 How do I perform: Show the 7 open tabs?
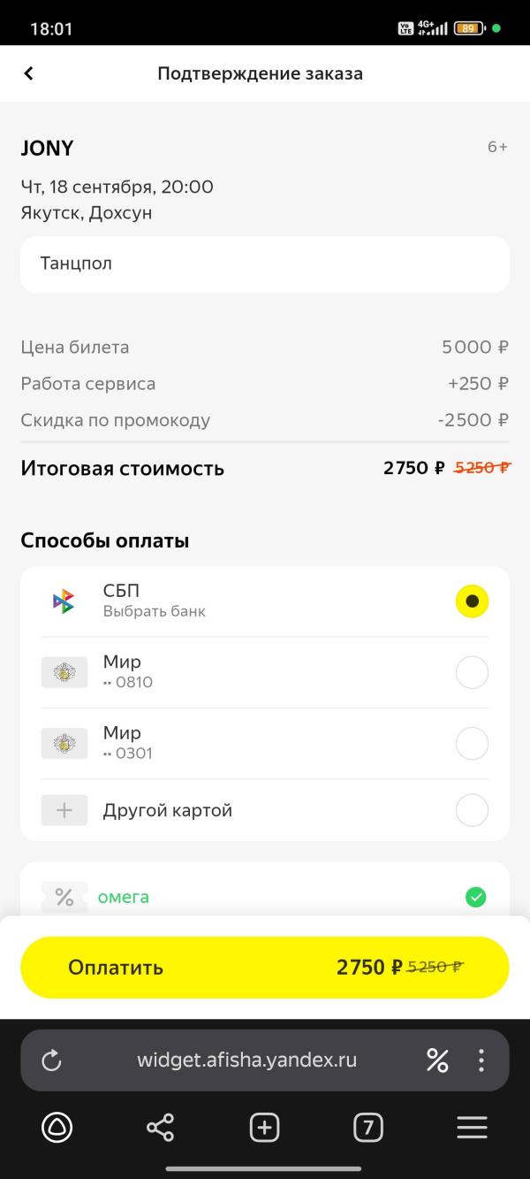[368, 1128]
